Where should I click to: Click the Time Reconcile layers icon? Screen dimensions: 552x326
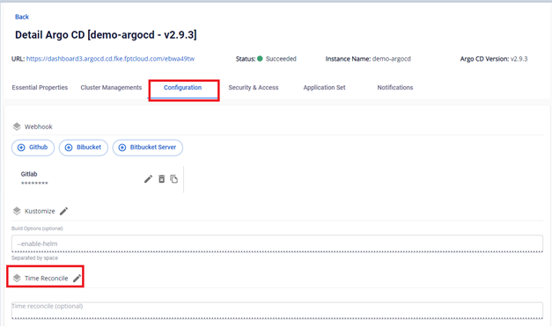point(17,279)
